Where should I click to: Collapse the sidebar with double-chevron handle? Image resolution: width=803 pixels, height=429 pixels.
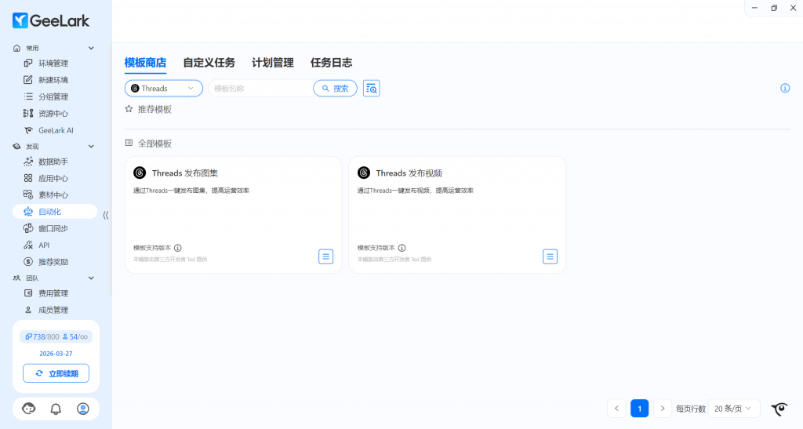pos(106,215)
